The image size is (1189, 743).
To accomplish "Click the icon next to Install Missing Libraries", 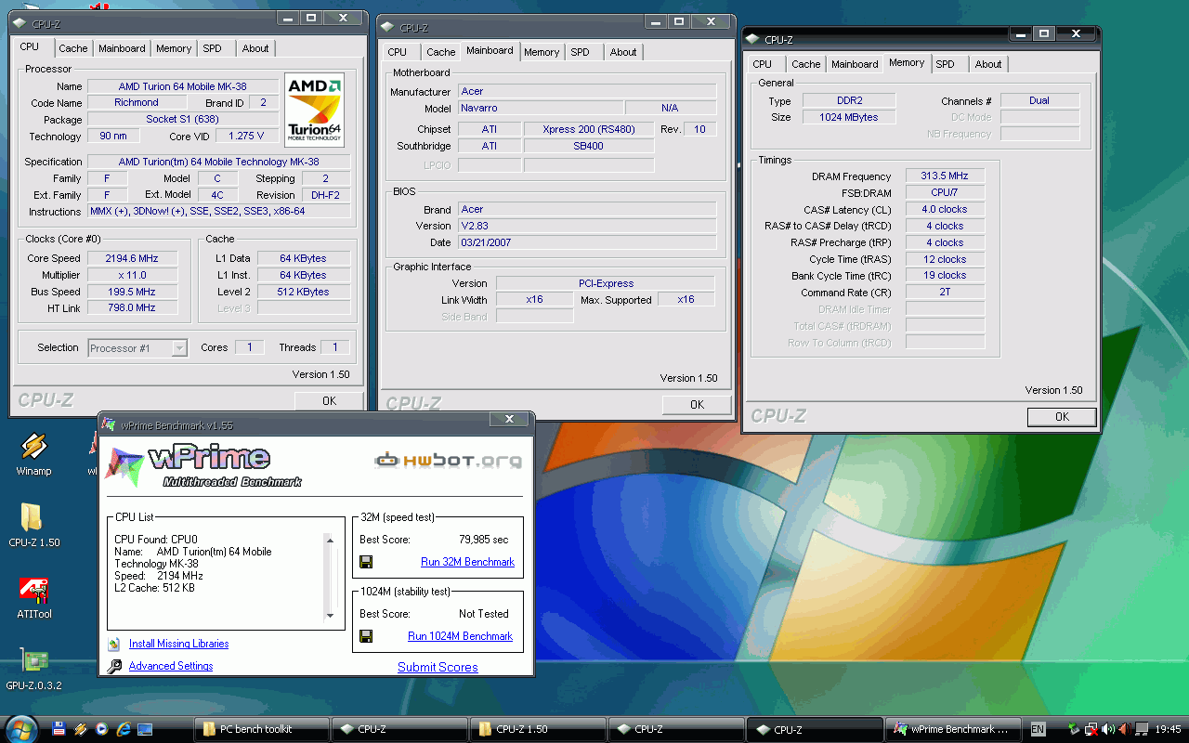I will (114, 644).
